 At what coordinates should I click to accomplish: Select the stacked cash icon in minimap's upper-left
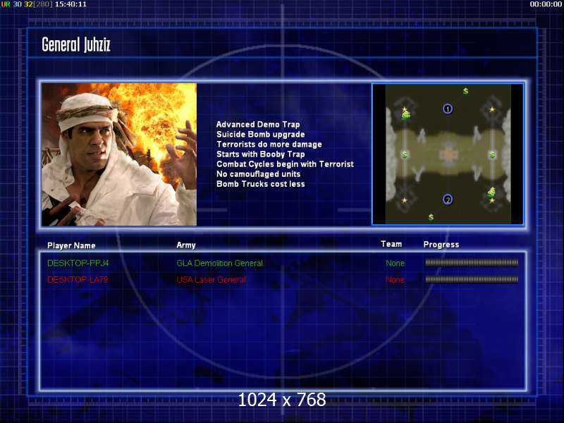tap(406, 116)
